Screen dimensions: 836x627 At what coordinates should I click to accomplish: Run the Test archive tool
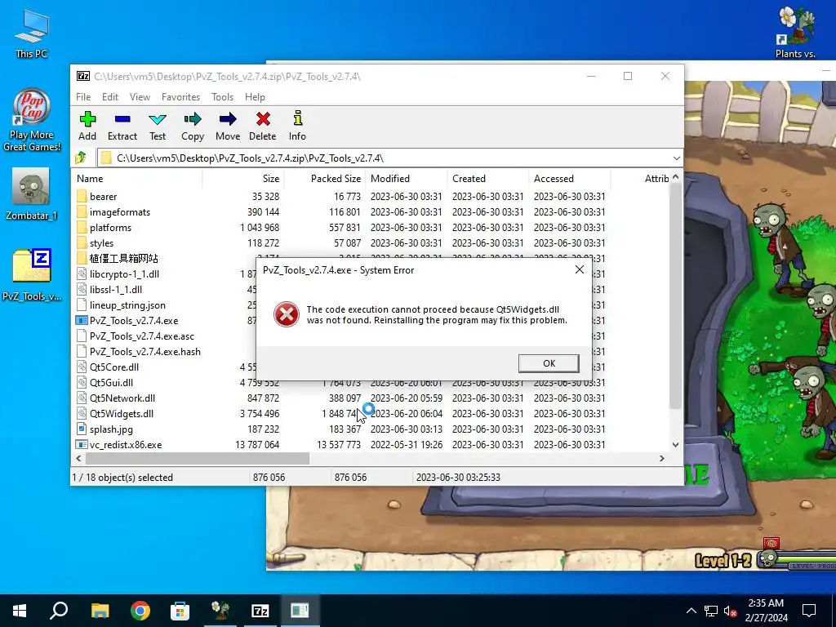[x=158, y=127]
